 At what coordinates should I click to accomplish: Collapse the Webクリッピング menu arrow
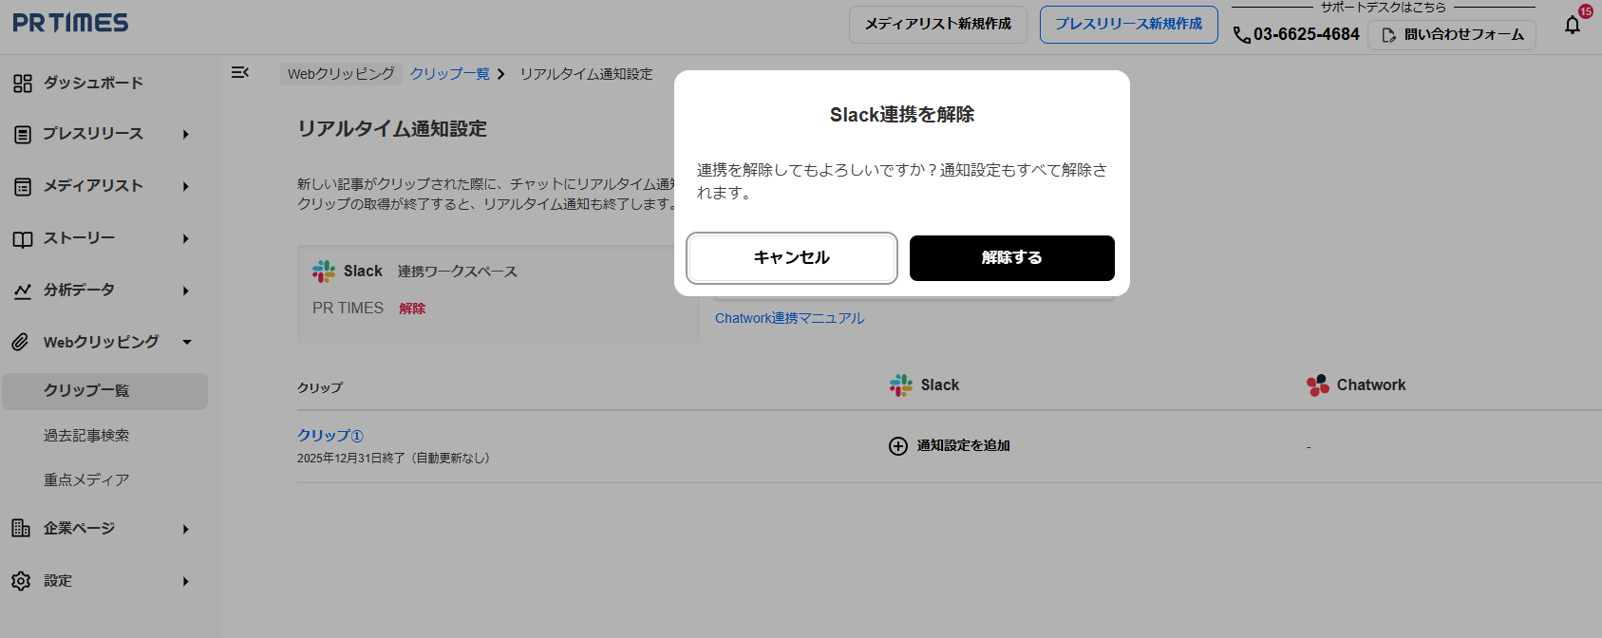point(187,342)
